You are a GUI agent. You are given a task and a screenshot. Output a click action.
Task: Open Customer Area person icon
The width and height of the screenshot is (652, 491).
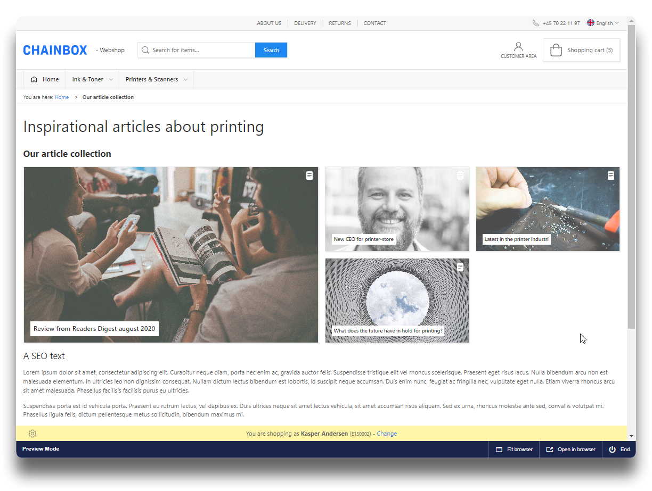[x=518, y=47]
